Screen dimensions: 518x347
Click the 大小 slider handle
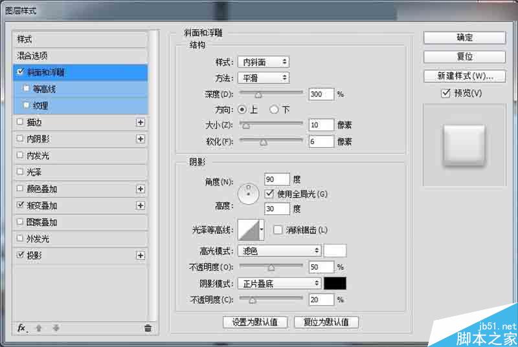246,125
